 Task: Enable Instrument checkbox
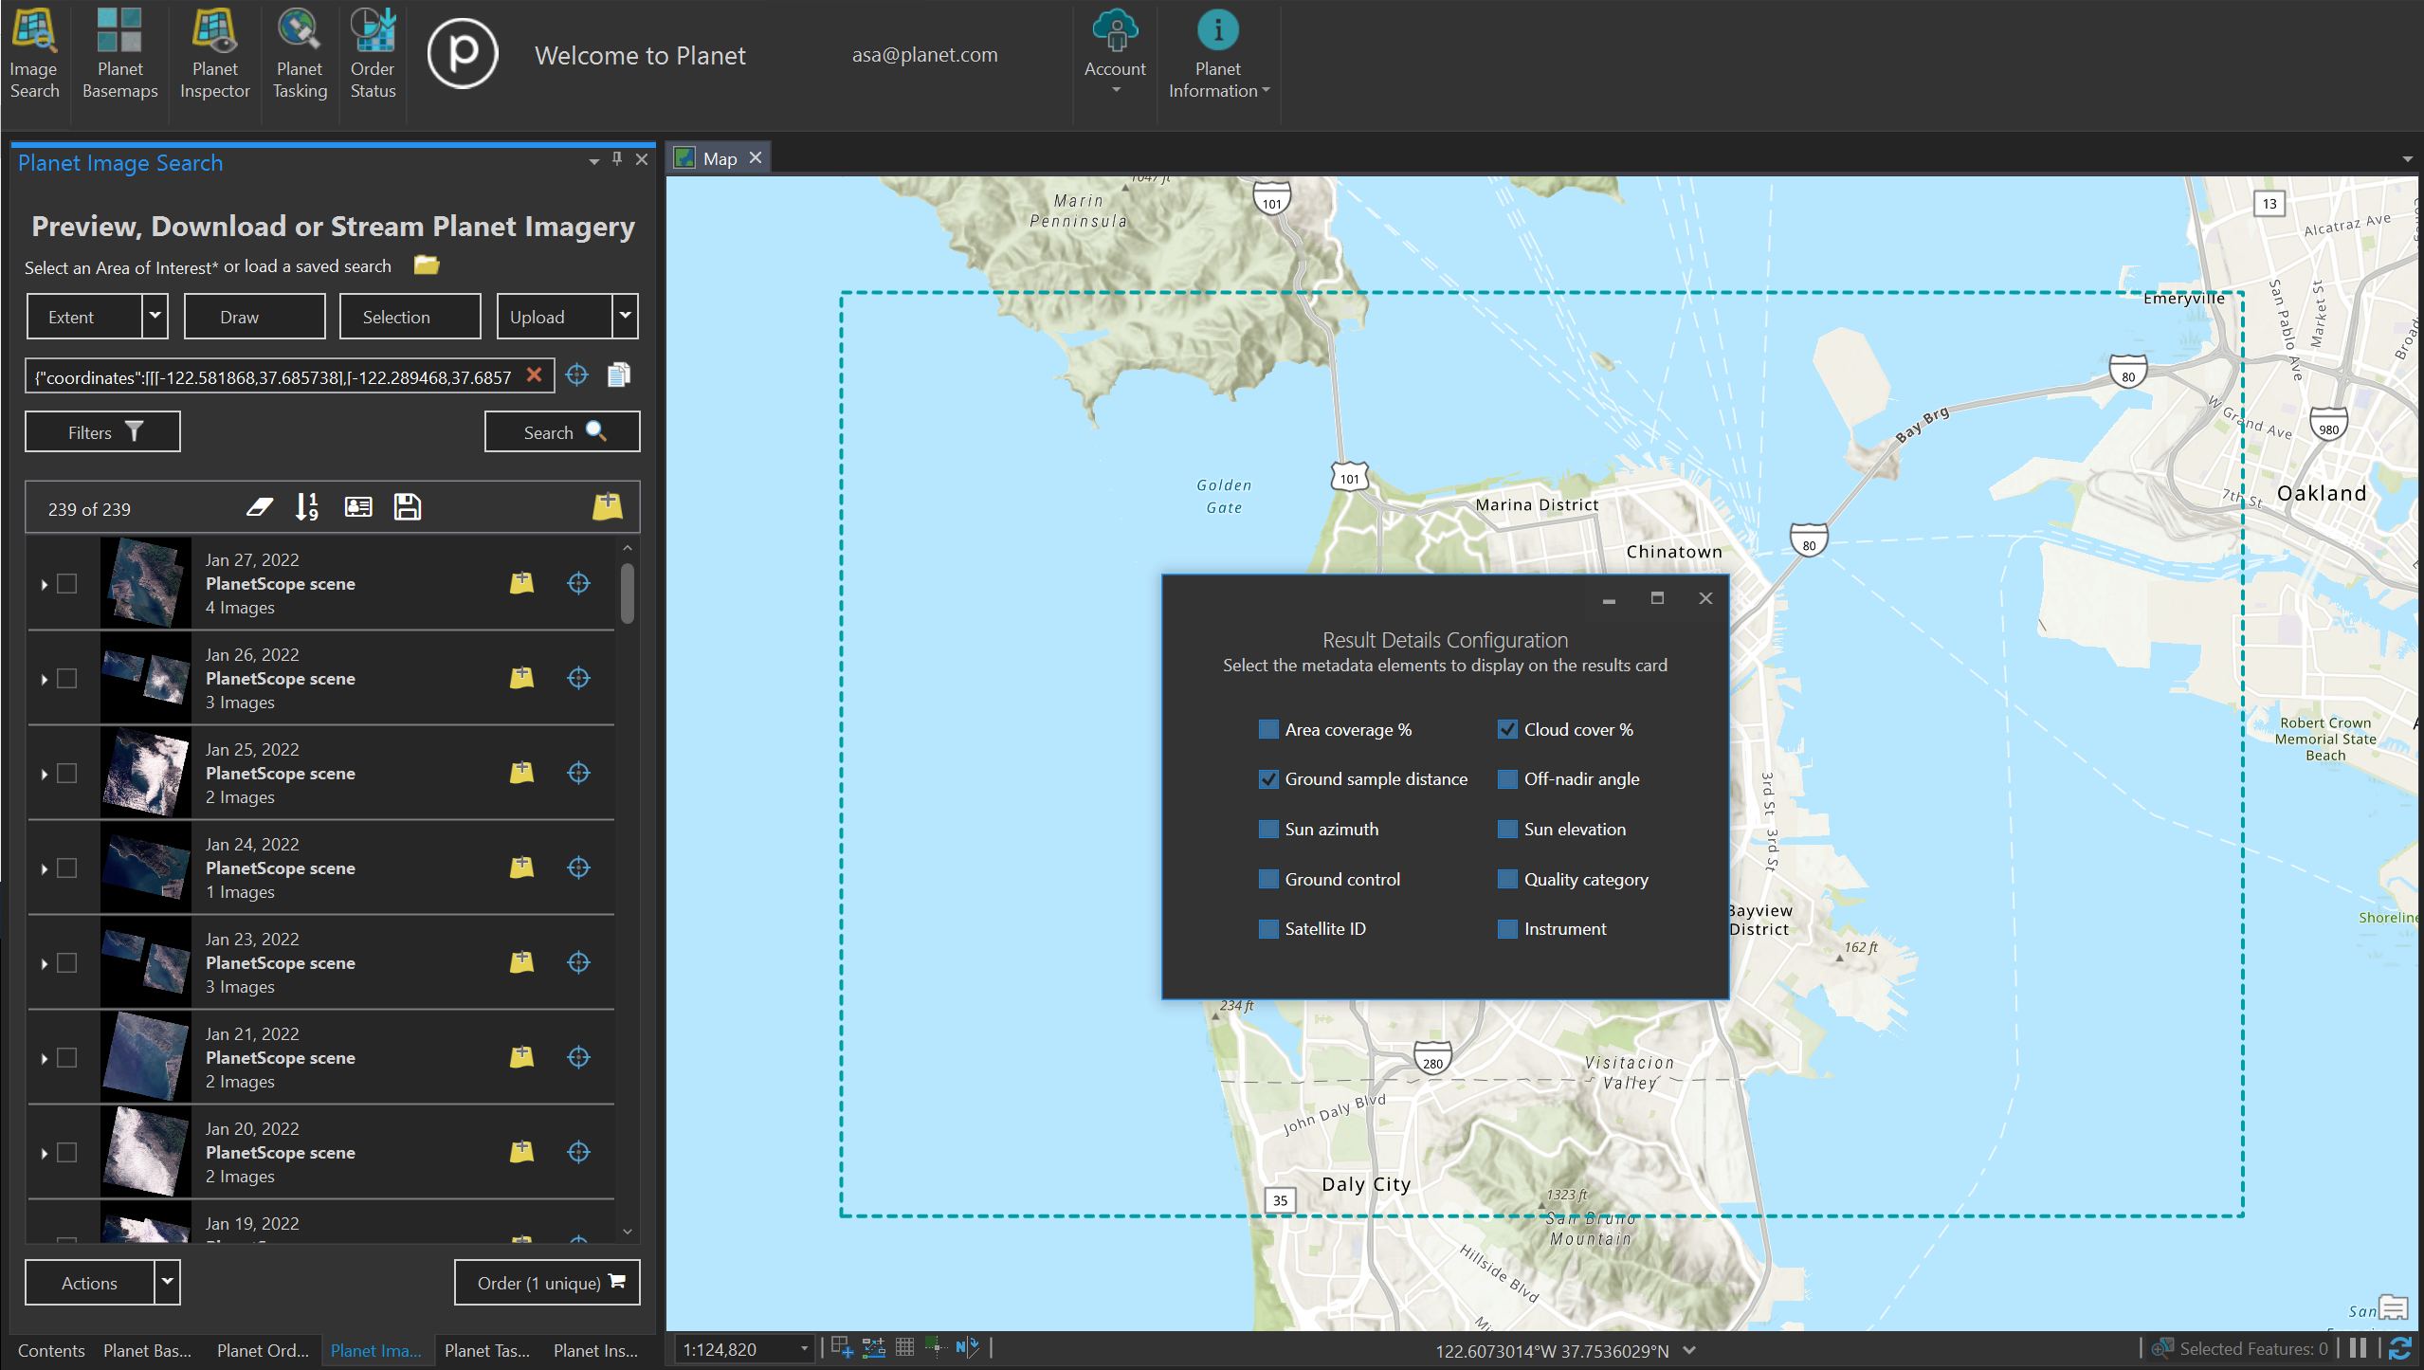click(1507, 928)
